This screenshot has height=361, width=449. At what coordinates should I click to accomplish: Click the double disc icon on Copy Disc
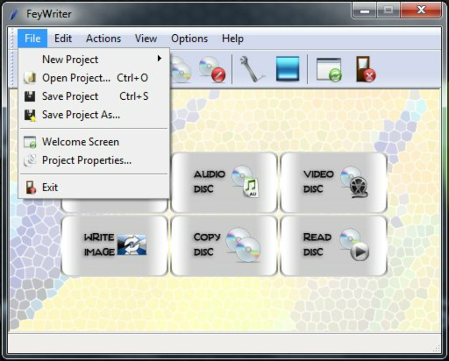[243, 245]
